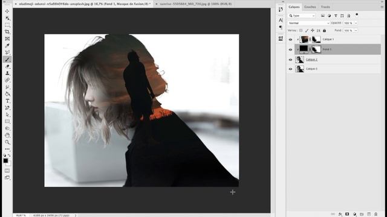The height and width of the screenshot is (217, 387).
Task: Select the Frame tool
Action: [7, 39]
